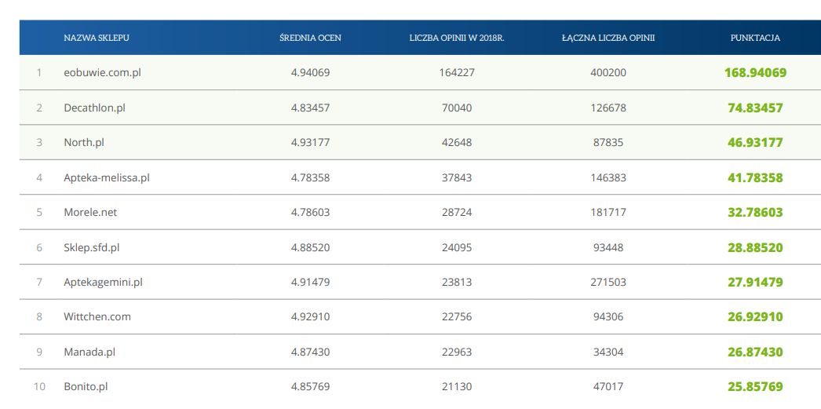
Task: Open the Sklep.sfd.pl shop entry
Action: pyautogui.click(x=91, y=247)
